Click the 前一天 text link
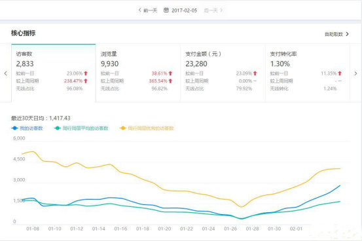This screenshot has width=362, height=241. click(x=150, y=10)
